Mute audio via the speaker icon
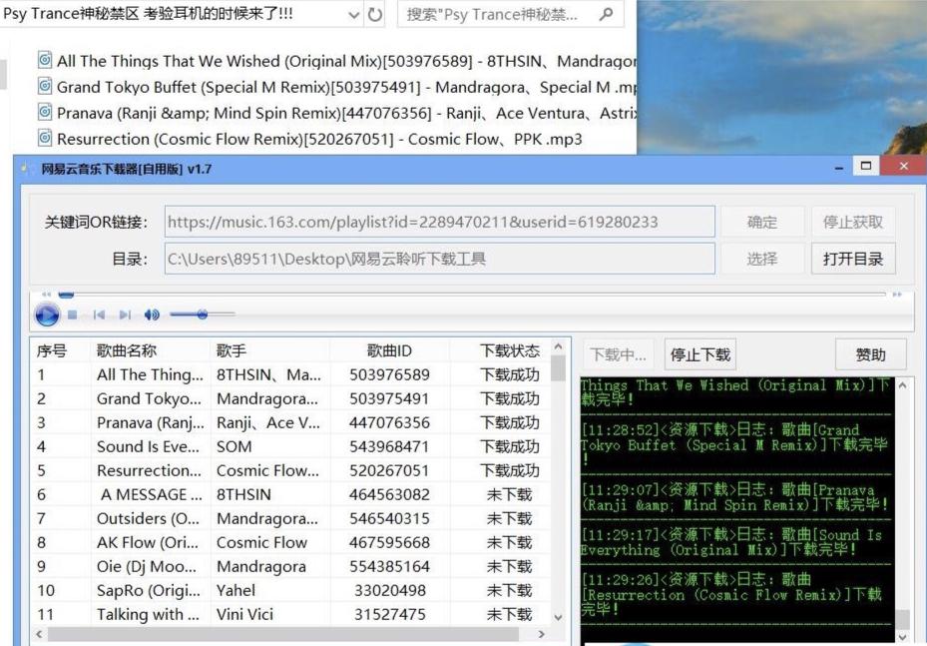Screen dimensions: 927x646 pos(152,316)
